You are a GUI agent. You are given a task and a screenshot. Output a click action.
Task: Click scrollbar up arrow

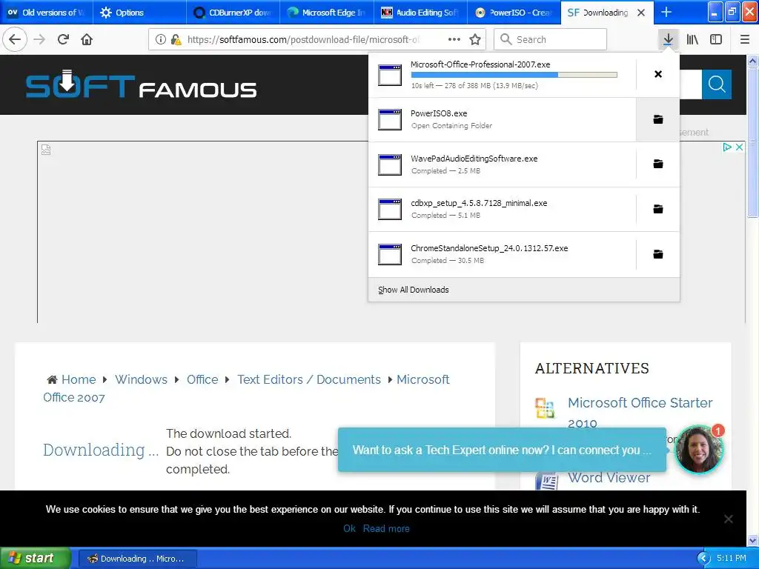point(752,61)
